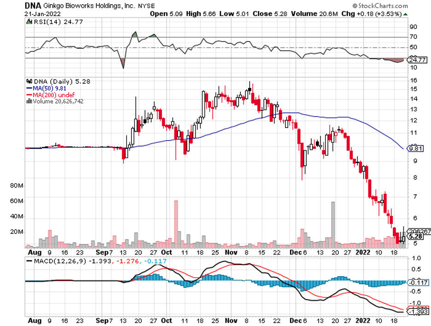Click the RSI 70 overbought axis label
Image resolution: width=431 pixels, height=326 pixels.
pos(414,36)
